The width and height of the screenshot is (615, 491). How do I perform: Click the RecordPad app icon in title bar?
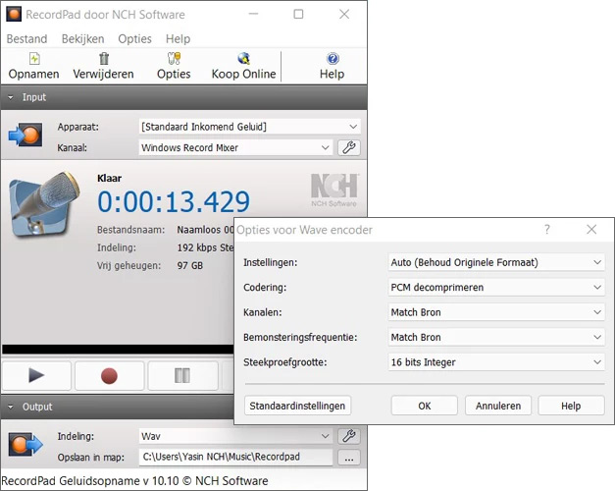(14, 14)
